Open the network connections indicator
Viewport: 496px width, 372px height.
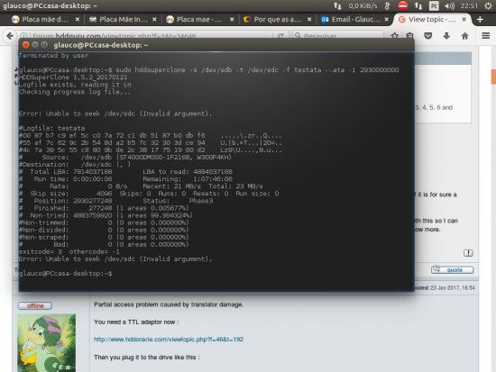(x=418, y=5)
